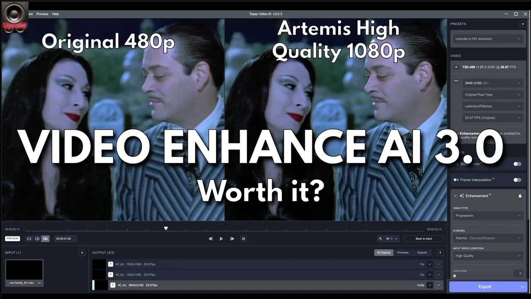Click the Add Noise value field
This screenshot has width=531, height=299.
519,273
